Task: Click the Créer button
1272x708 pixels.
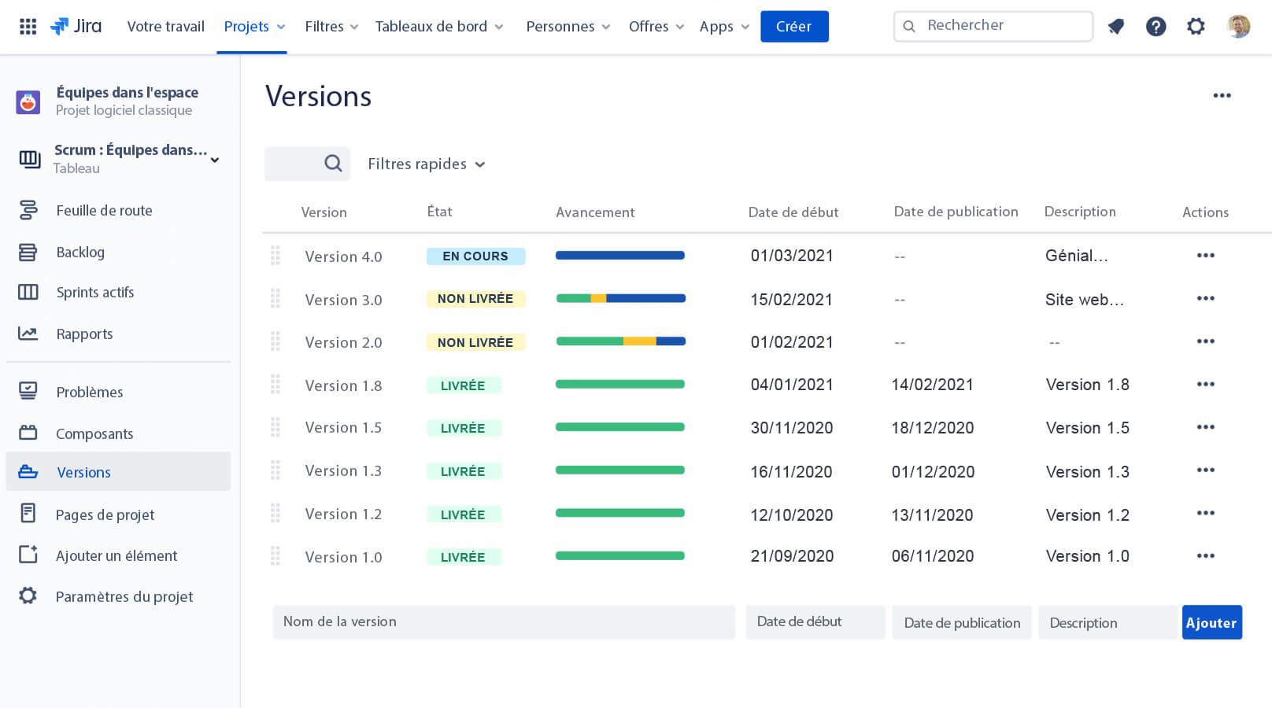Action: tap(793, 27)
